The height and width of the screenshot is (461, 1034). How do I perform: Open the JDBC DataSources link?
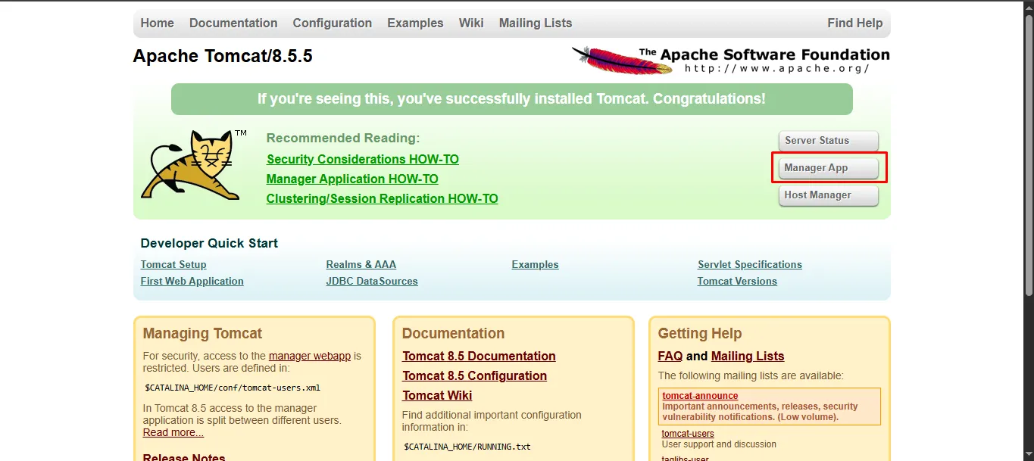372,281
